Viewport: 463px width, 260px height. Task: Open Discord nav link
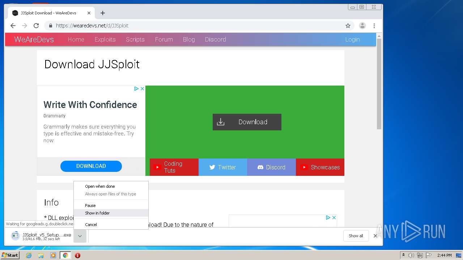click(215, 39)
